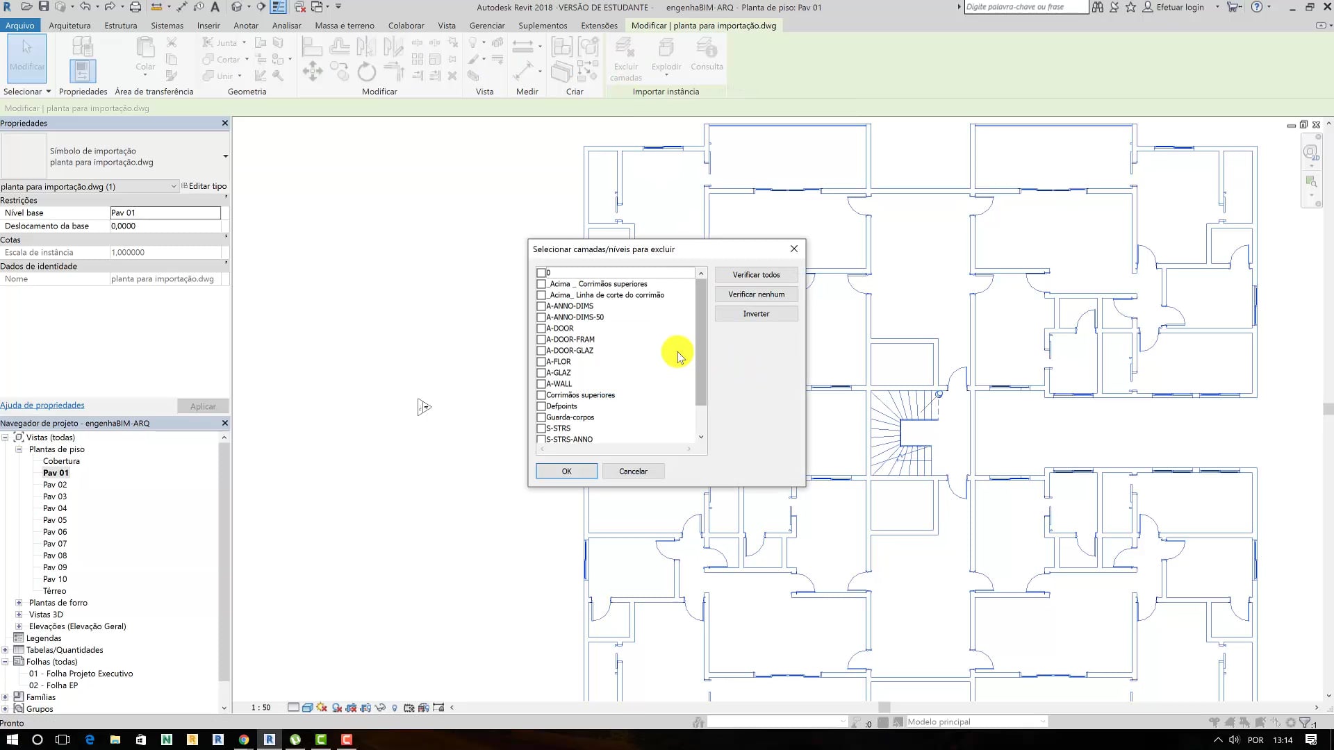This screenshot has height=750, width=1334.
Task: Check the Defpoints layer checkbox
Action: pos(541,406)
